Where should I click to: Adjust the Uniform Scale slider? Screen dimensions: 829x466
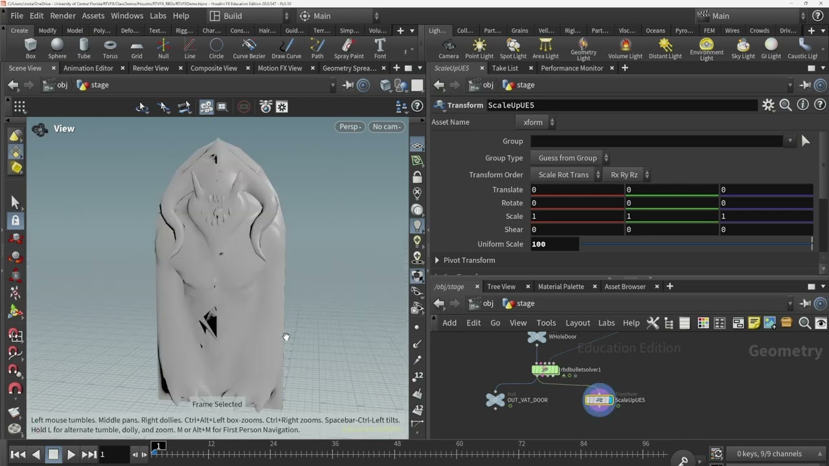pyautogui.click(x=697, y=244)
